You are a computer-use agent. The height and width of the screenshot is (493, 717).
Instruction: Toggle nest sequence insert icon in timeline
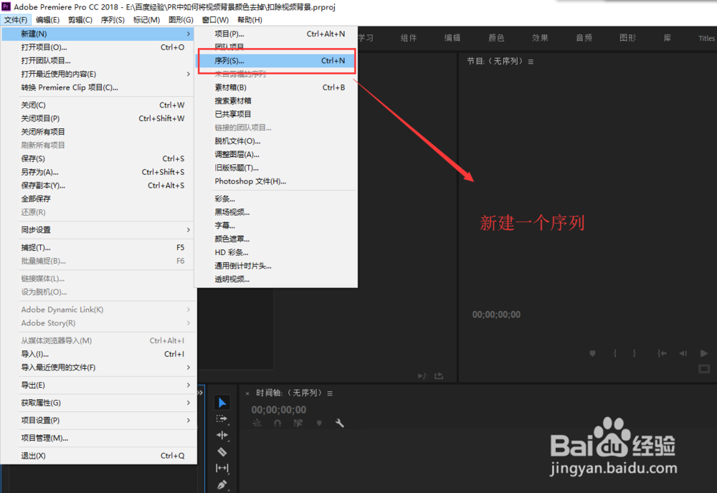click(x=257, y=423)
